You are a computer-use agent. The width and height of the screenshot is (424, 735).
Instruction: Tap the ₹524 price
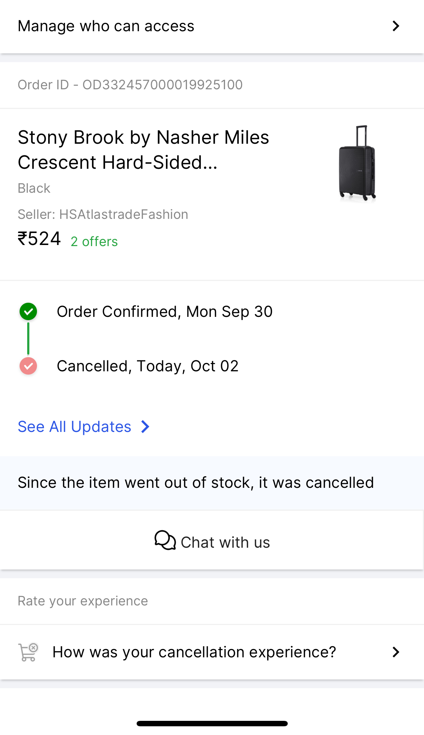[39, 239]
